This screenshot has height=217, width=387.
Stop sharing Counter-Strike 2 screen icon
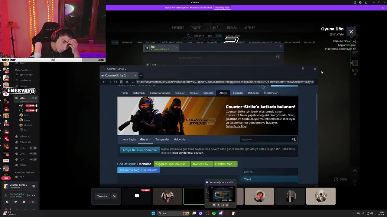tap(34, 186)
